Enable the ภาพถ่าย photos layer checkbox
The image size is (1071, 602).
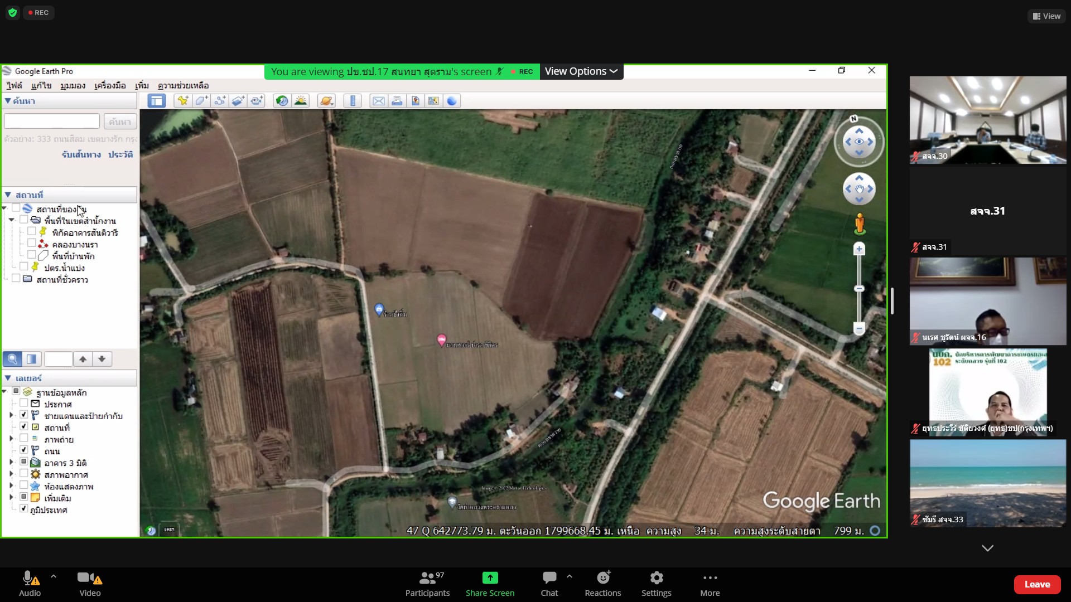(x=23, y=438)
